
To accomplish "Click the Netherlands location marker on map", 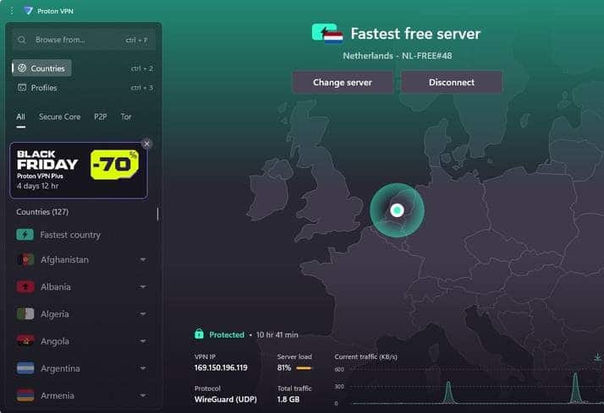I will (x=397, y=210).
